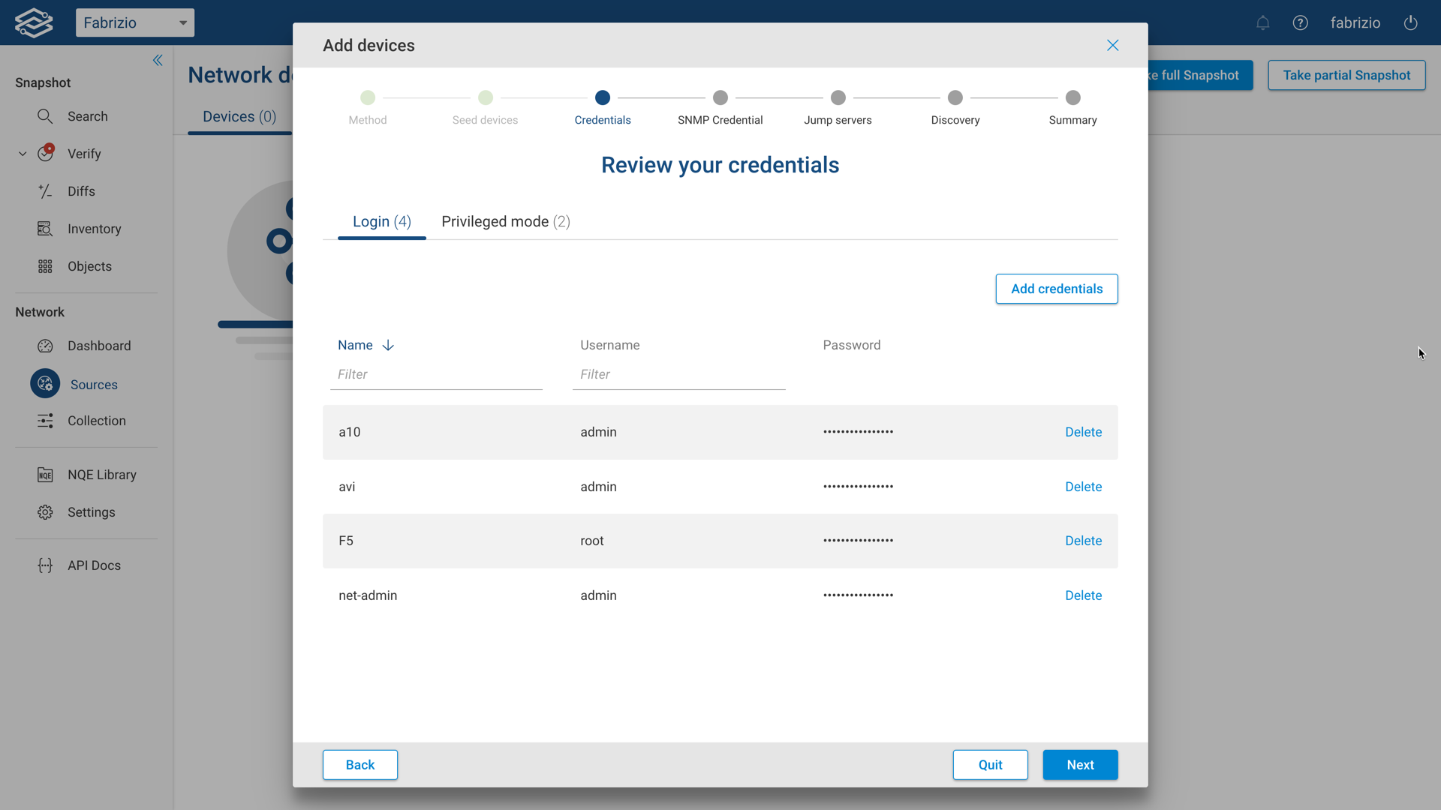Image resolution: width=1441 pixels, height=810 pixels.
Task: Select the Login tab
Action: coord(381,221)
